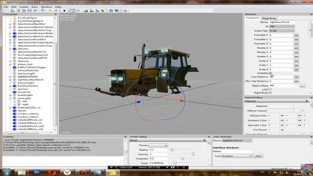The width and height of the screenshot is (313, 176).
Task: Click the Add New Attribute Name field
Action: pos(237,152)
